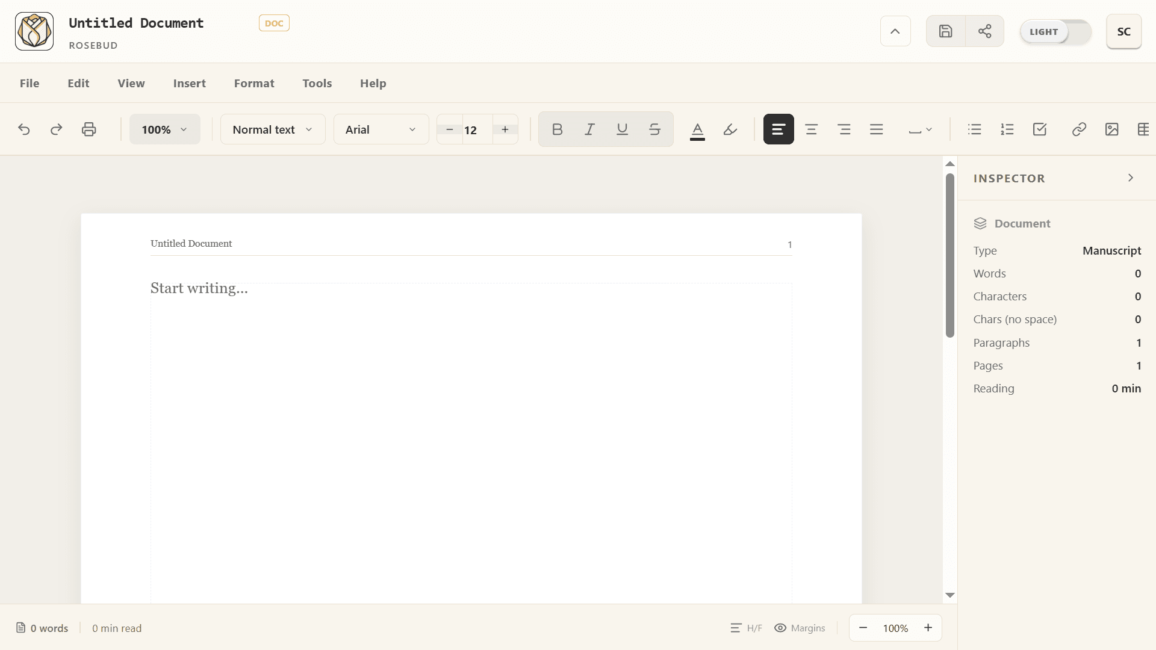Zoom in with status bar plus button

tap(928, 628)
